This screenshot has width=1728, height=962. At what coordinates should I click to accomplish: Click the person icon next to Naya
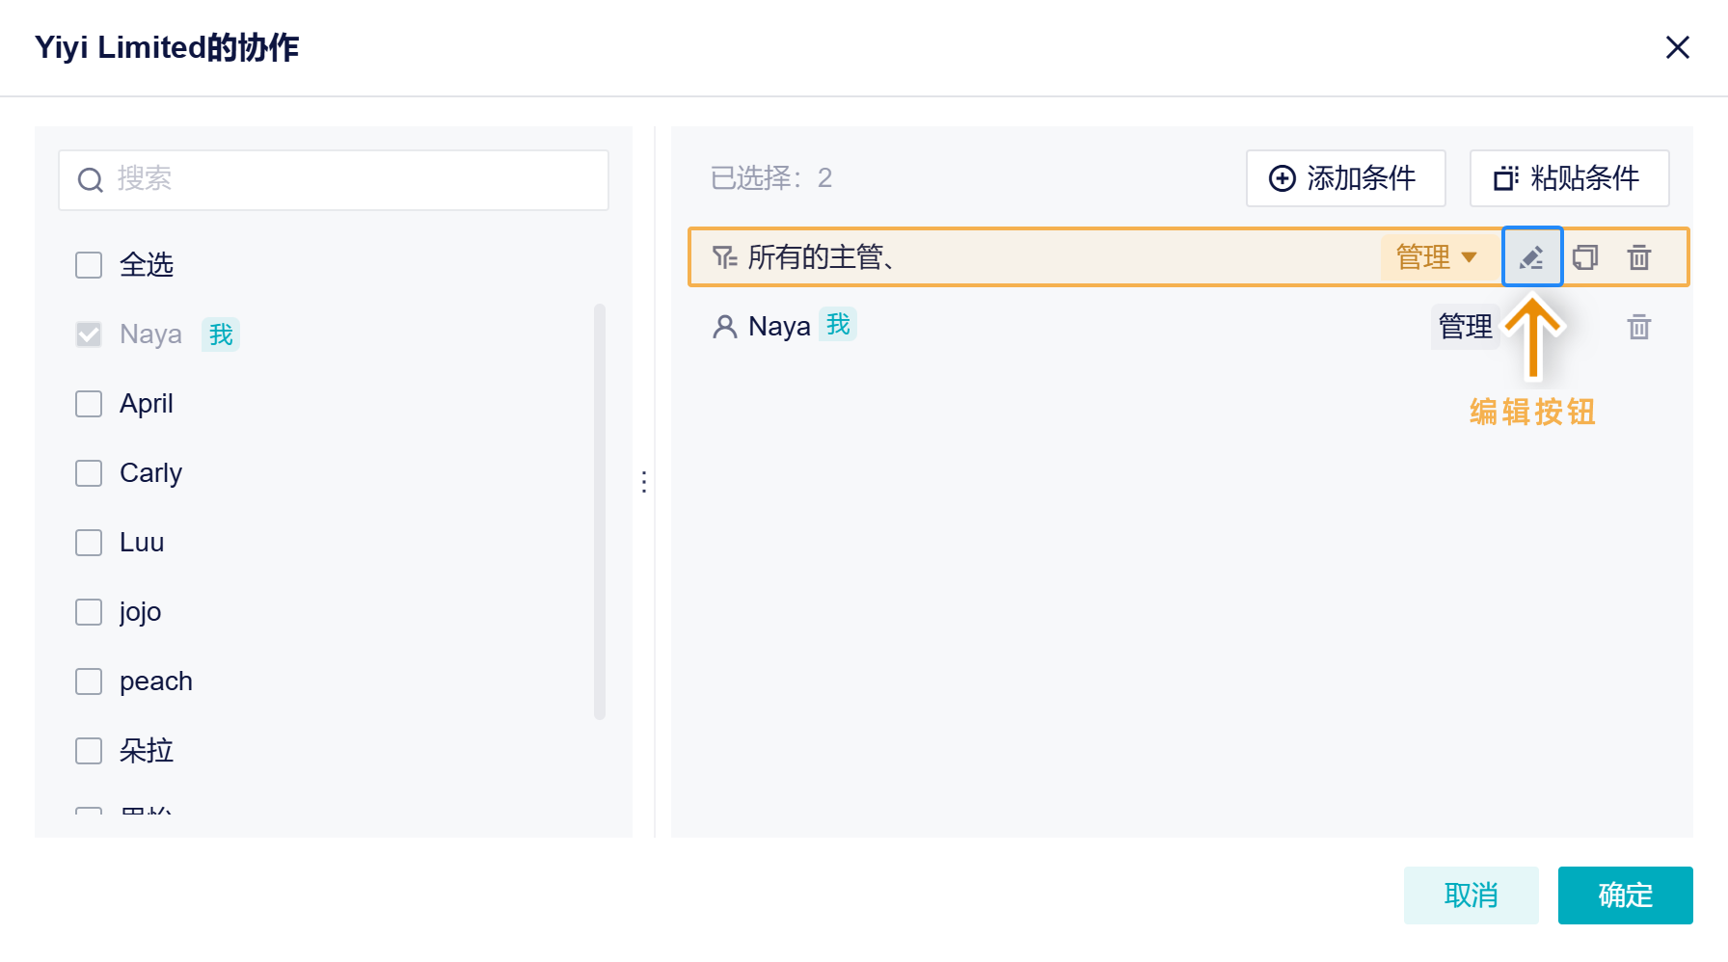pyautogui.click(x=724, y=327)
